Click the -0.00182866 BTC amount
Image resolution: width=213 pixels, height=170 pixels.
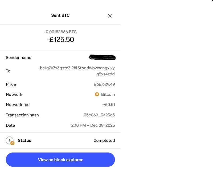(x=60, y=32)
